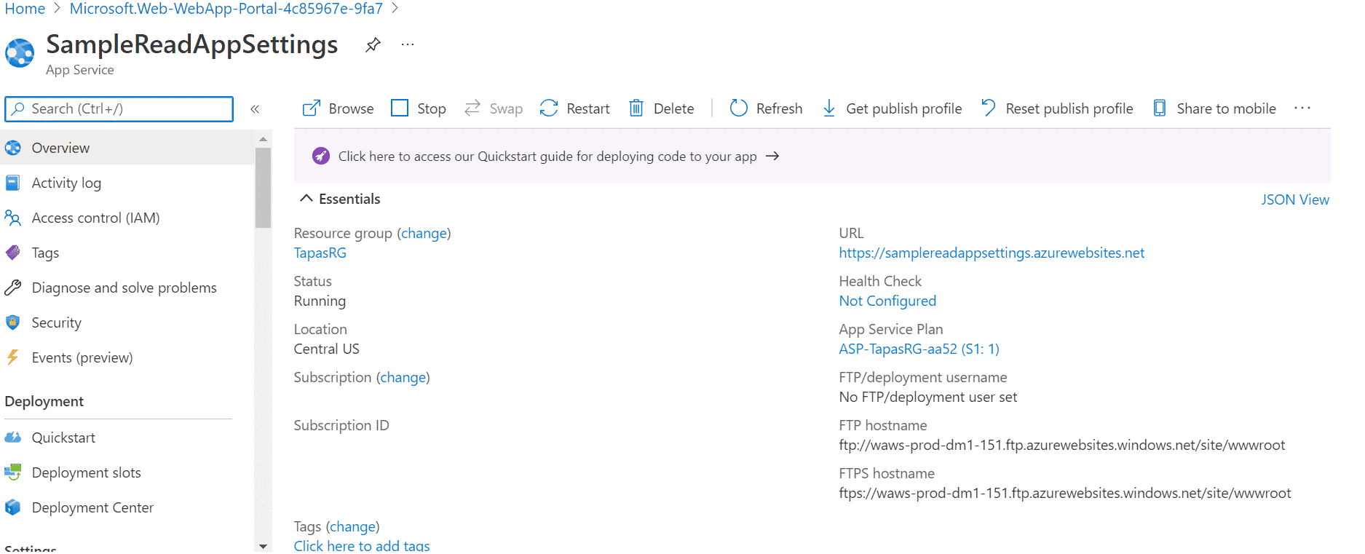Click the 'No FTP/deployment user set' text
This screenshot has height=554, width=1365.
pyautogui.click(x=928, y=397)
